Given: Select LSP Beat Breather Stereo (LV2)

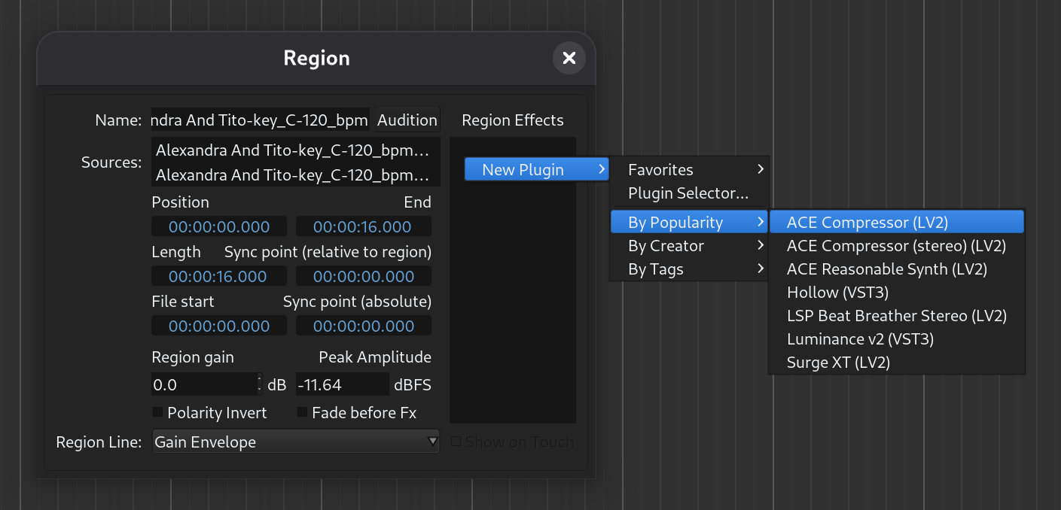Looking at the screenshot, I should pyautogui.click(x=897, y=315).
